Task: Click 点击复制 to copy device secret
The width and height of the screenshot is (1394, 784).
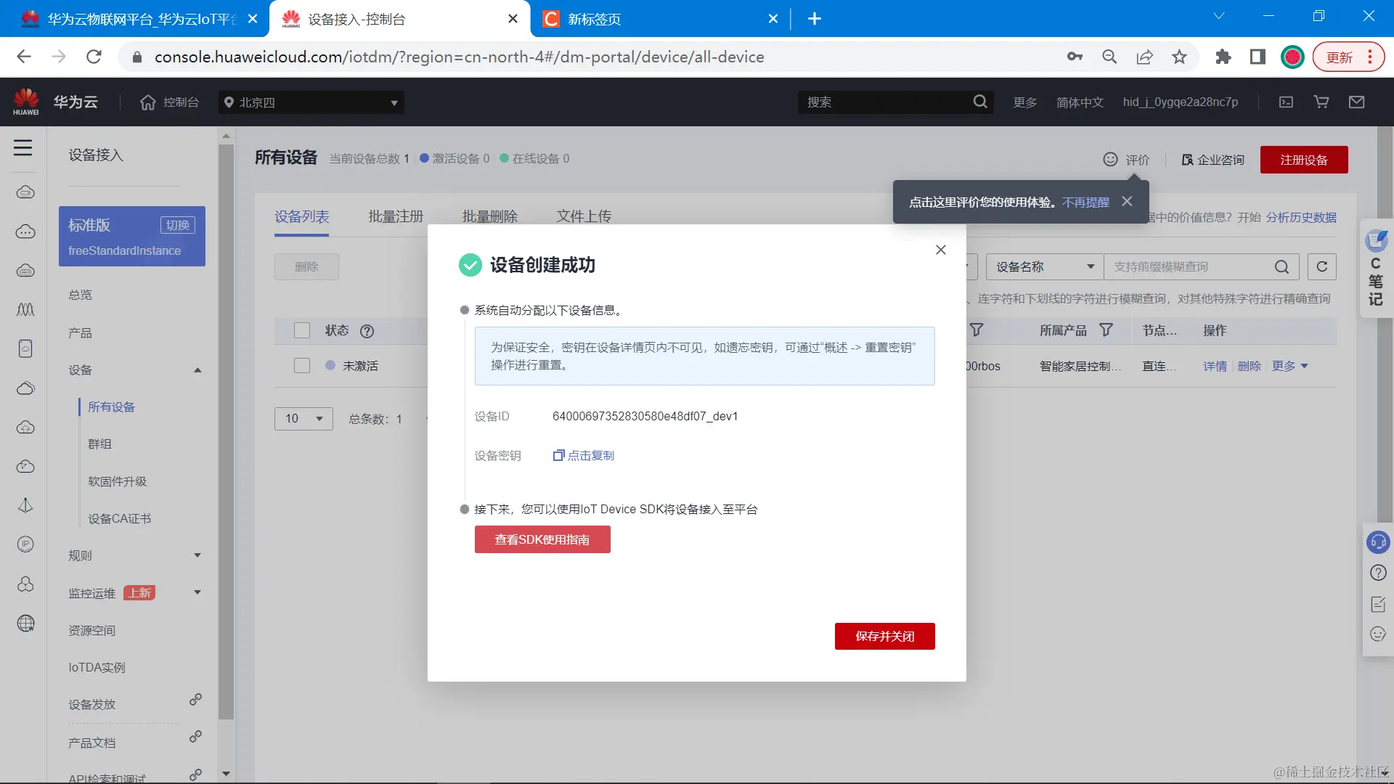Action: pos(590,455)
